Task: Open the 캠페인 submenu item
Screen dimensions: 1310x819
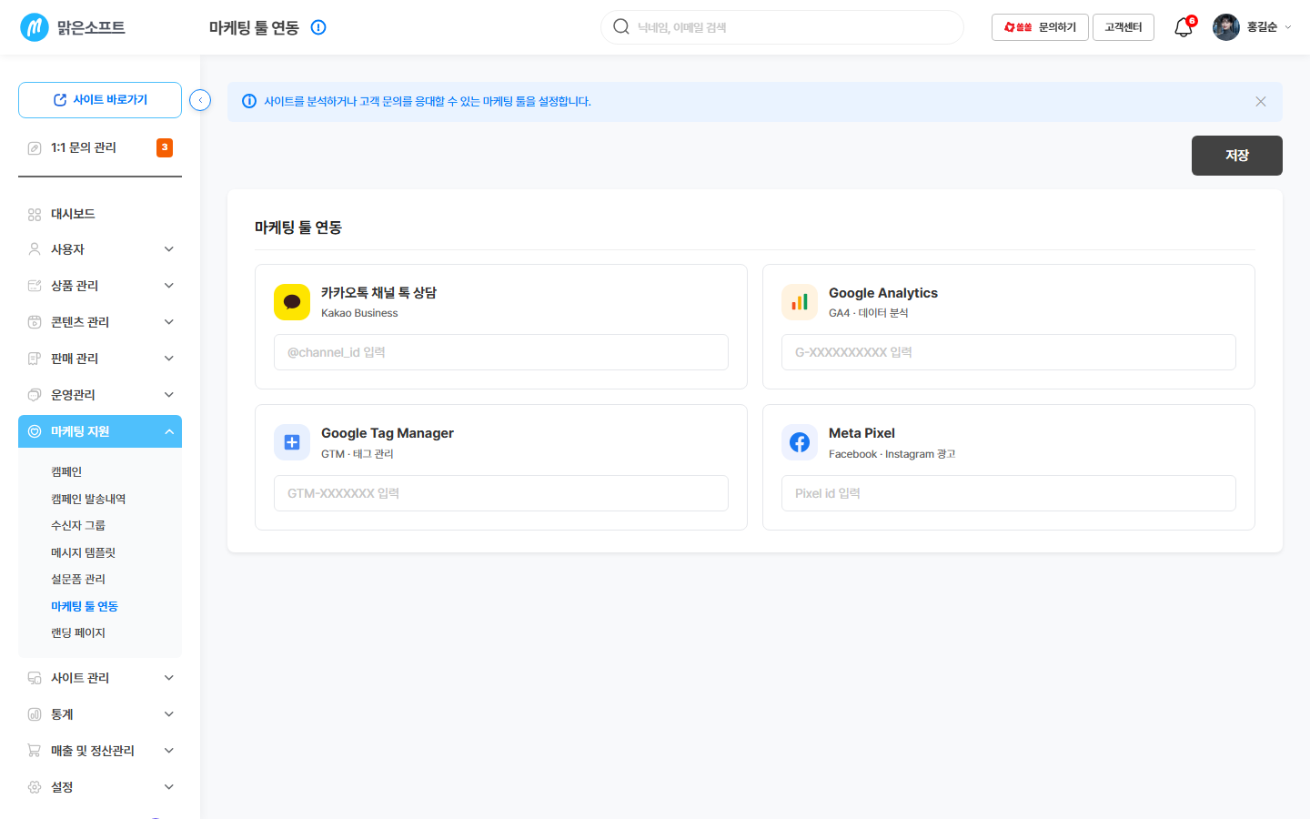Action: tap(66, 471)
